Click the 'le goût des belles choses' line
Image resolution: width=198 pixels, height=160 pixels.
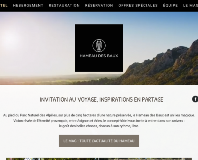99,126
